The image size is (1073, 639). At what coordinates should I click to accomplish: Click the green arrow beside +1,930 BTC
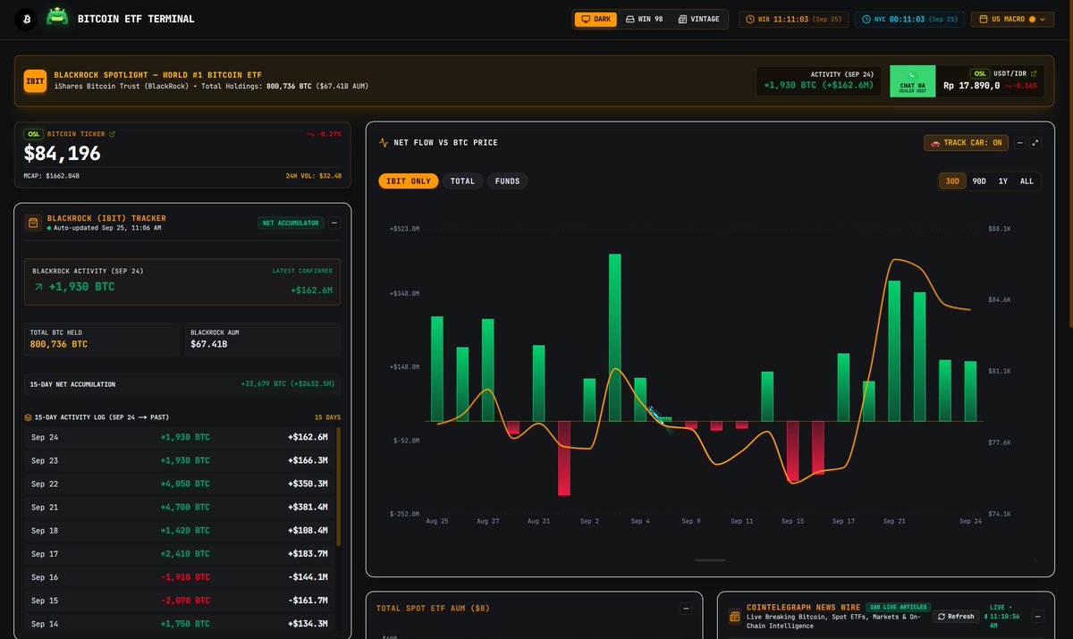coord(38,287)
